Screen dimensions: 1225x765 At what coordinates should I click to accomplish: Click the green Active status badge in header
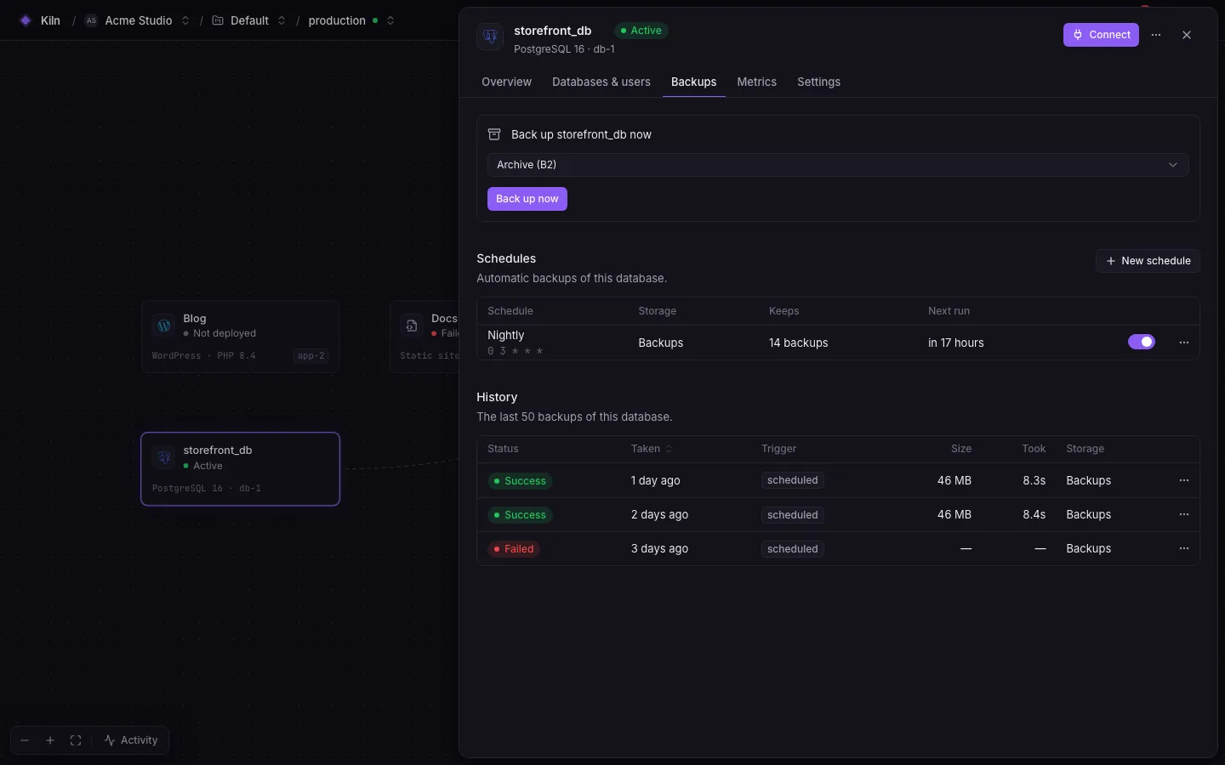point(641,31)
